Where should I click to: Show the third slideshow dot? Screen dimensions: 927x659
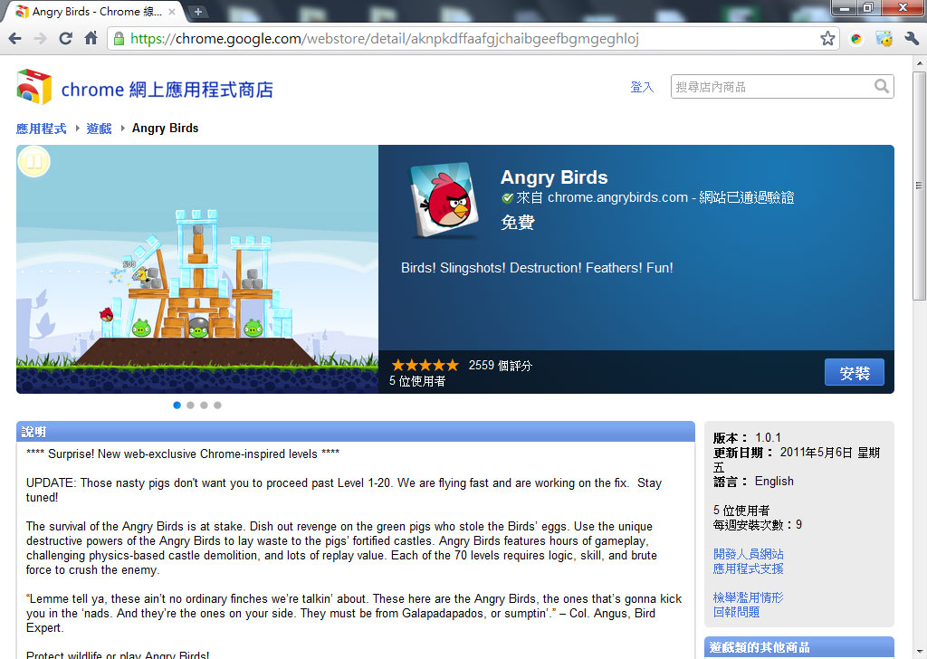pyautogui.click(x=204, y=405)
